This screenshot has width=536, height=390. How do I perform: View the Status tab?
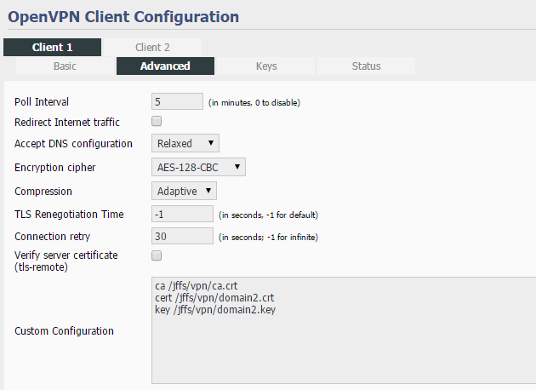pos(366,66)
